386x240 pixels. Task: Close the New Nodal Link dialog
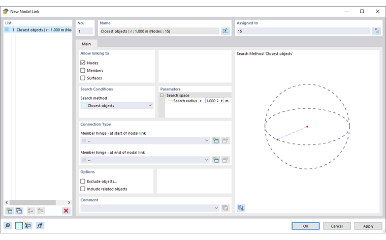(378, 11)
